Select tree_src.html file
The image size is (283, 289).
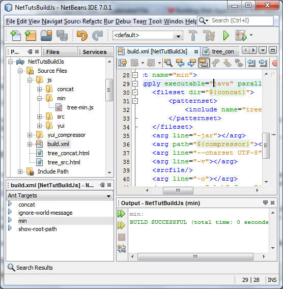coord(64,162)
